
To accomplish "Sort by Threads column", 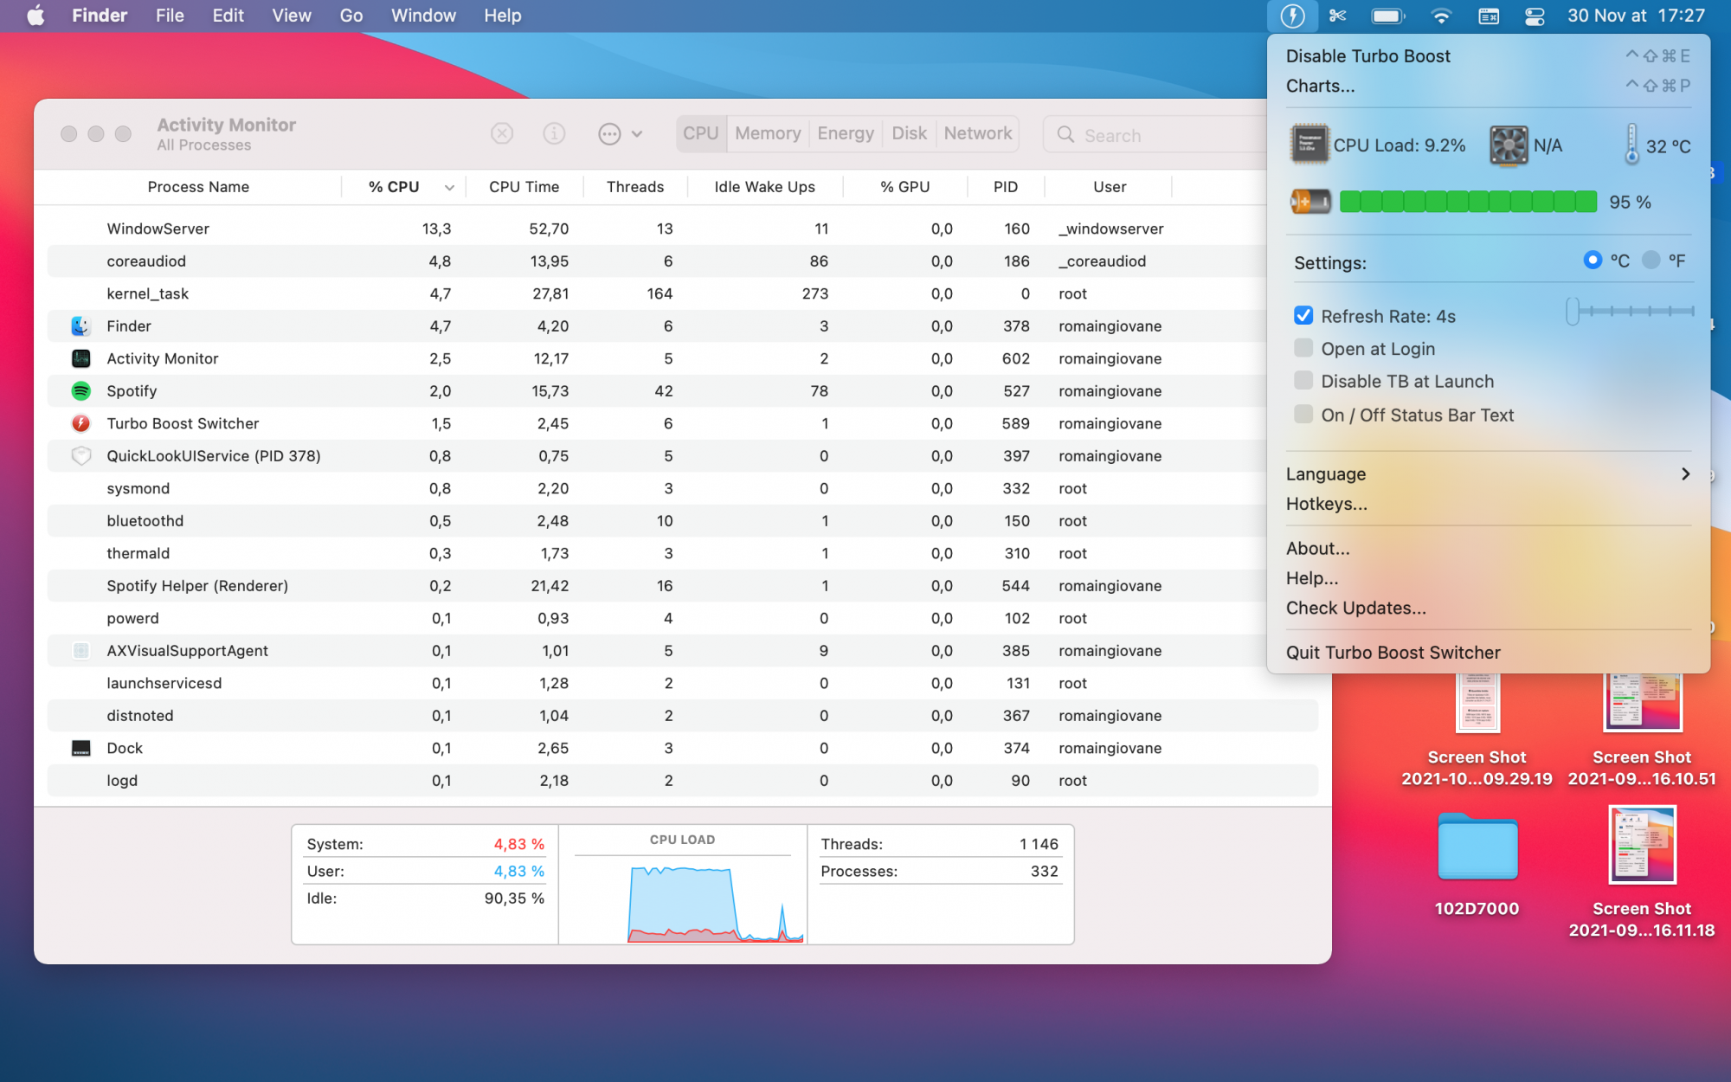I will (x=635, y=187).
